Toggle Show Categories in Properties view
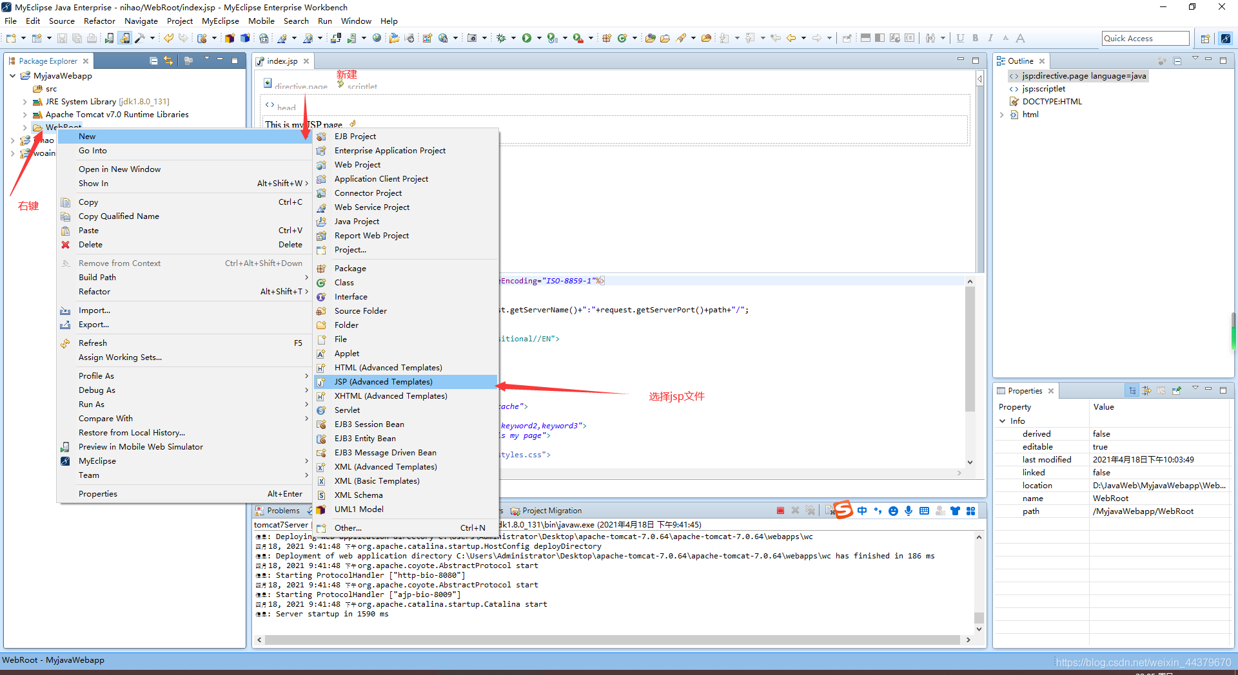This screenshot has width=1238, height=675. click(1132, 390)
